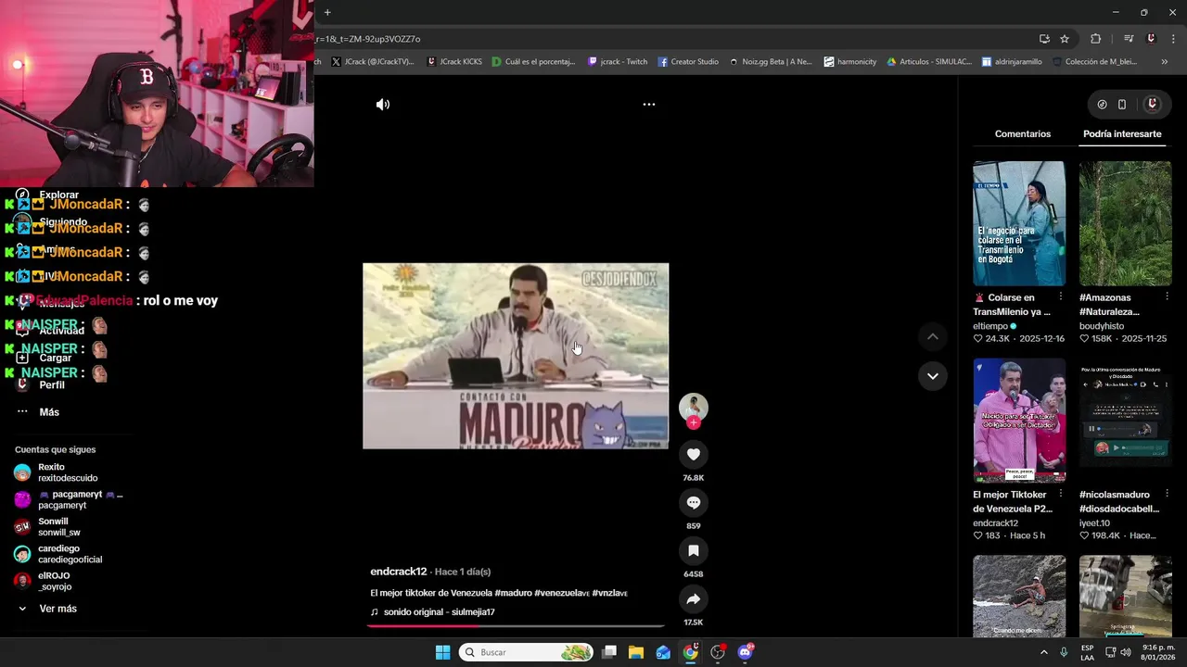Open the Perfil sidebar item
1187x667 pixels.
52,384
